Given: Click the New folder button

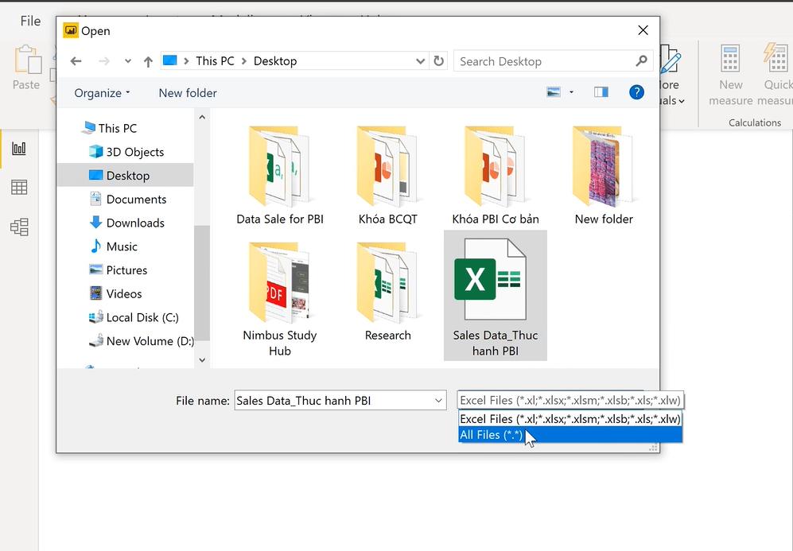Looking at the screenshot, I should point(187,93).
